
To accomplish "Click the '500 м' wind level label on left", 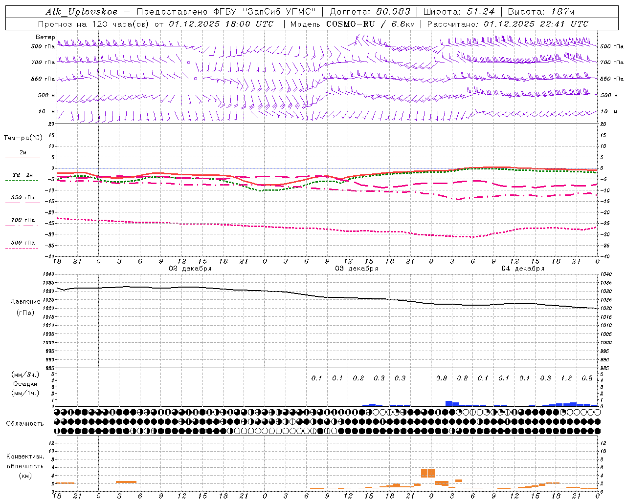I will (47, 96).
